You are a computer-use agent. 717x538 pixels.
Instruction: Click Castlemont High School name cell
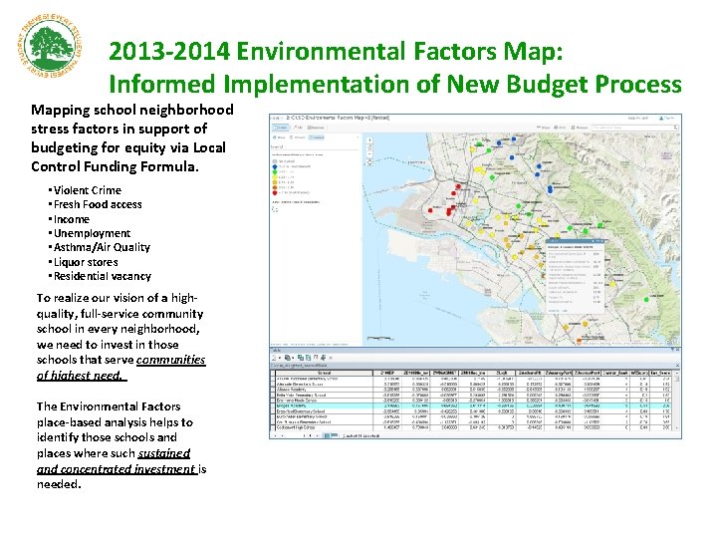point(325,427)
